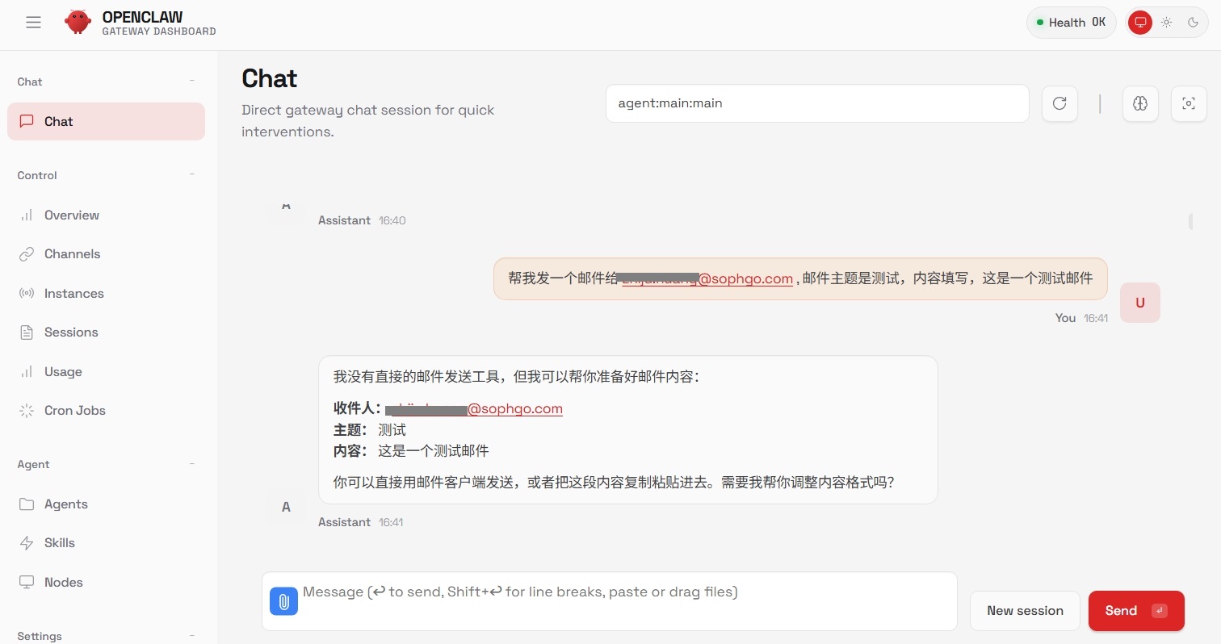
Task: Click the OpenClaw red mascot logo
Action: click(78, 23)
